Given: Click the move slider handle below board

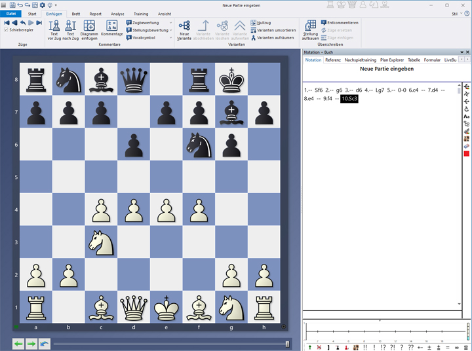Looking at the screenshot, I should [x=287, y=343].
